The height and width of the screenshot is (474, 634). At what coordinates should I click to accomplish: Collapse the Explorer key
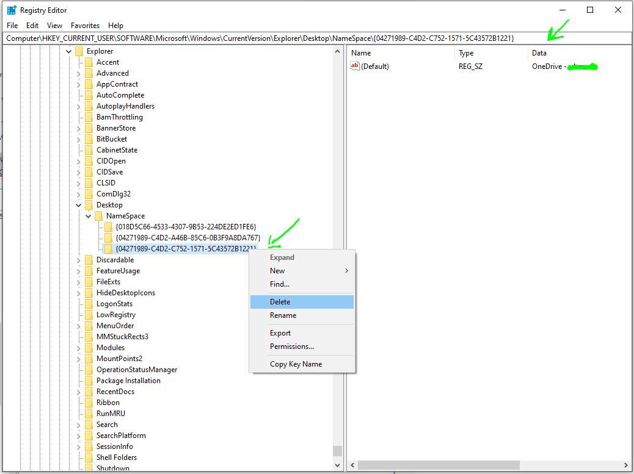(x=68, y=51)
